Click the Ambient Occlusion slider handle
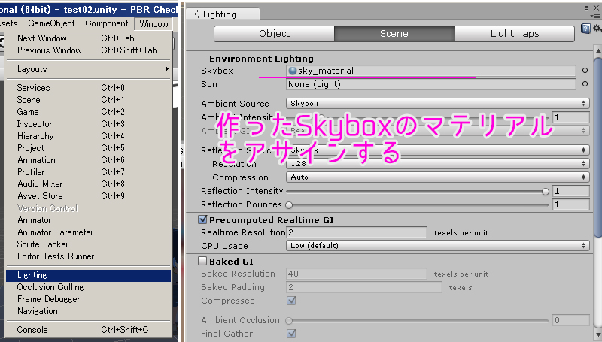602x342 pixels. tap(289, 320)
